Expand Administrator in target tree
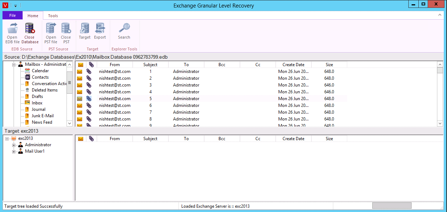This screenshot has height=212, width=447. (x=14, y=145)
